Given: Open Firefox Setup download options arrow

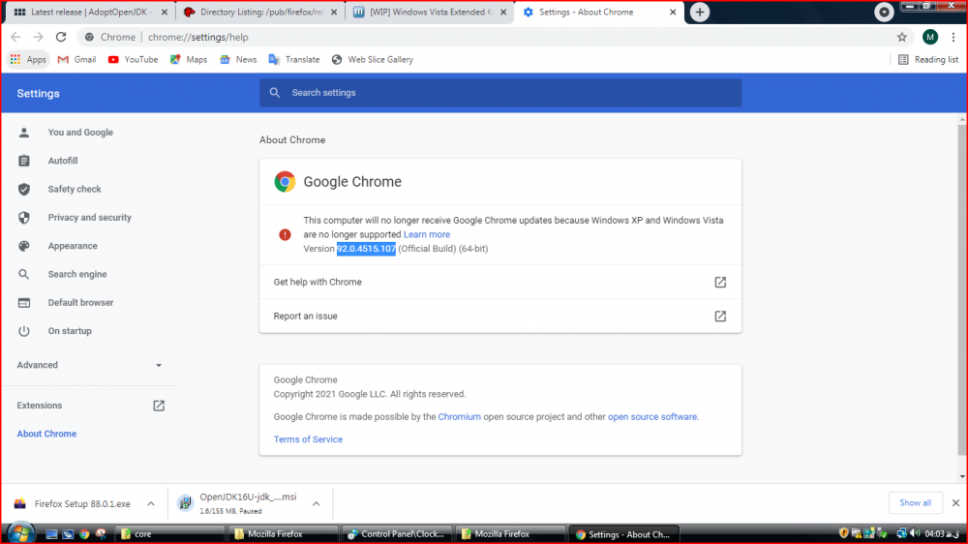Looking at the screenshot, I should pos(150,503).
